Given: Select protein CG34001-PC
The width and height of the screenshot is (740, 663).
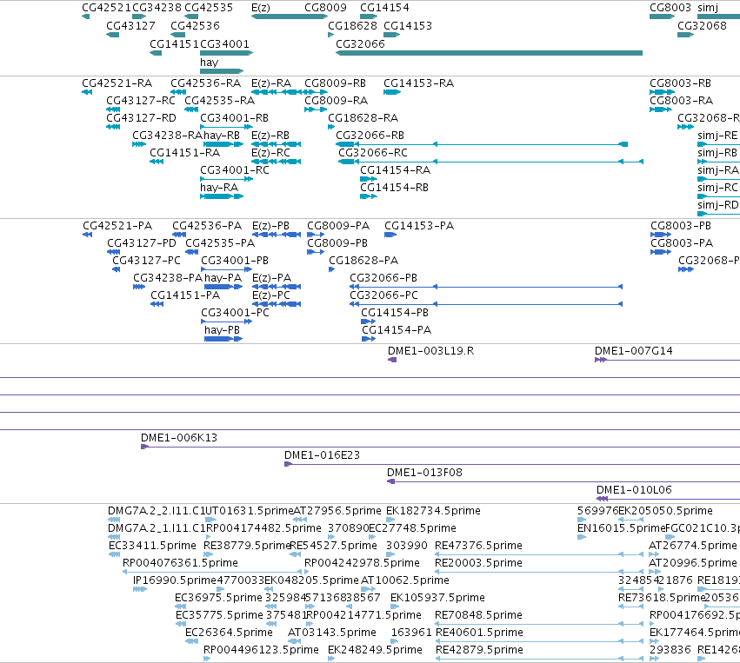Looking at the screenshot, I should point(227,322).
